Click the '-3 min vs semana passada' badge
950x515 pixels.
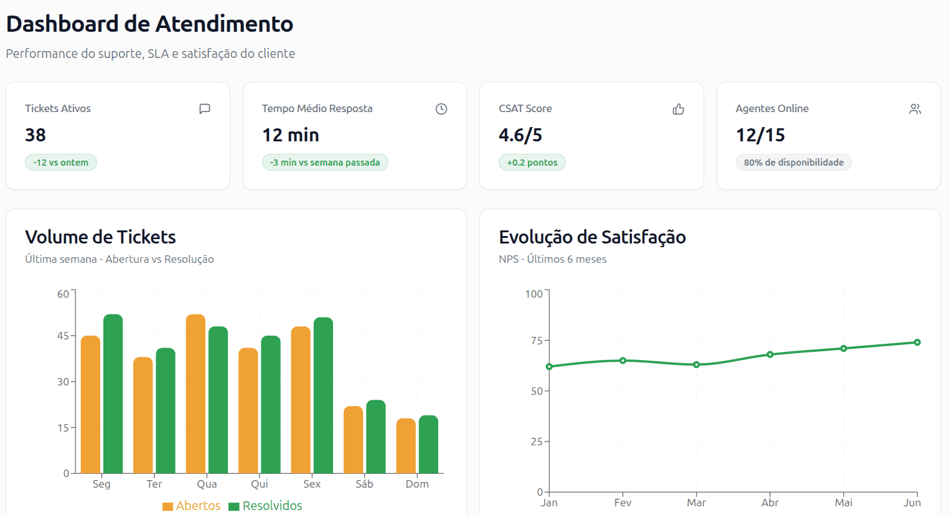[x=325, y=162]
